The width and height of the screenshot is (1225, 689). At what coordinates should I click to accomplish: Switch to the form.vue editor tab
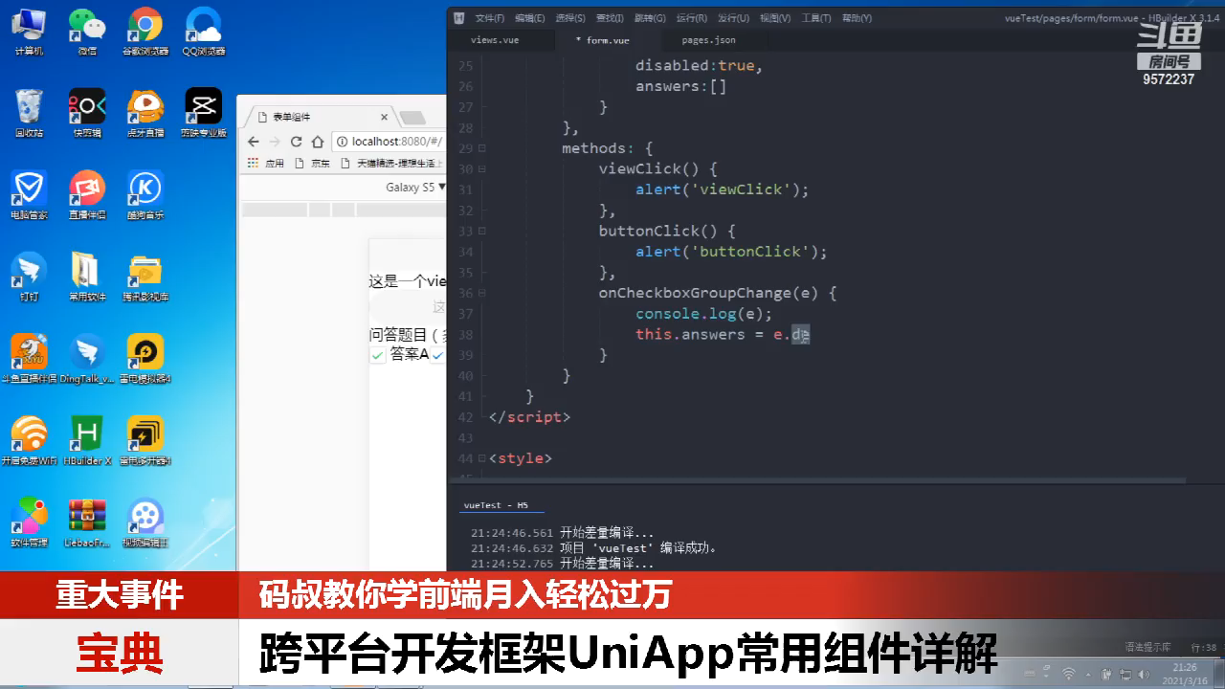click(607, 40)
